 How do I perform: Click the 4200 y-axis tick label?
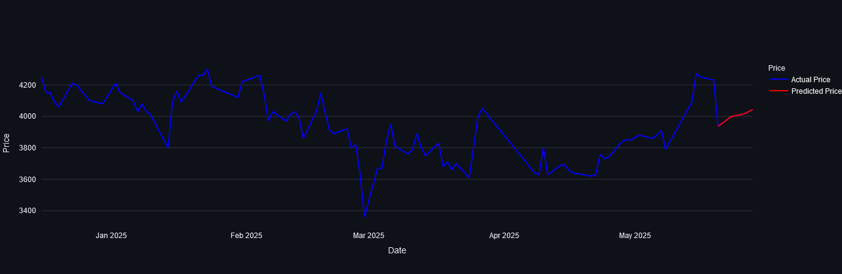pos(28,85)
